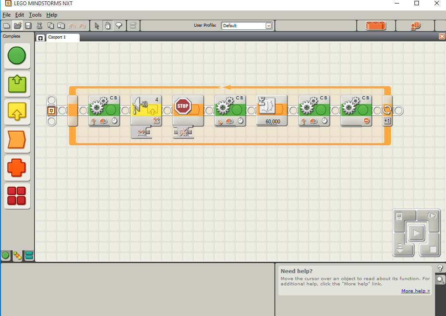This screenshot has width=446, height=316.
Task: Click the program starting point icon
Action: click(52, 110)
